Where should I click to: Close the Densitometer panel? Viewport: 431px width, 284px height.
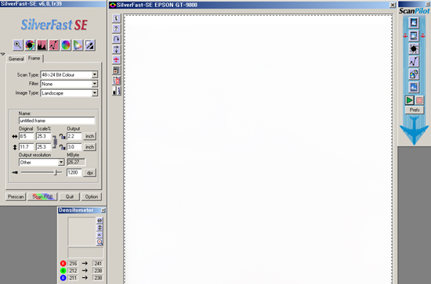click(103, 210)
